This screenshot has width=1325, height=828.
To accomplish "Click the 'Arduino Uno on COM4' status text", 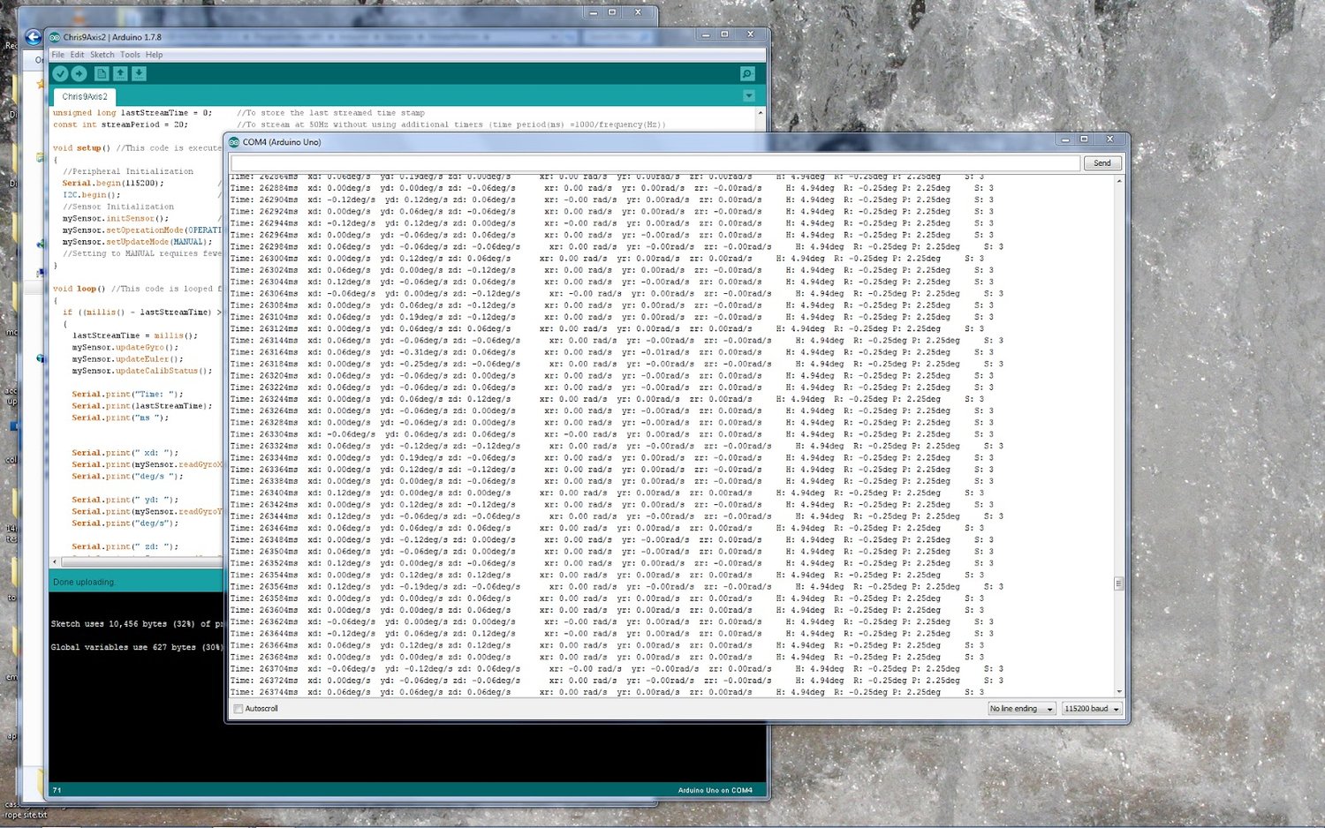I will pyautogui.click(x=715, y=791).
